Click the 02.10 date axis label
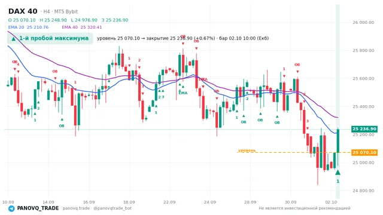The width and height of the screenshot is (383, 215). coord(331,202)
